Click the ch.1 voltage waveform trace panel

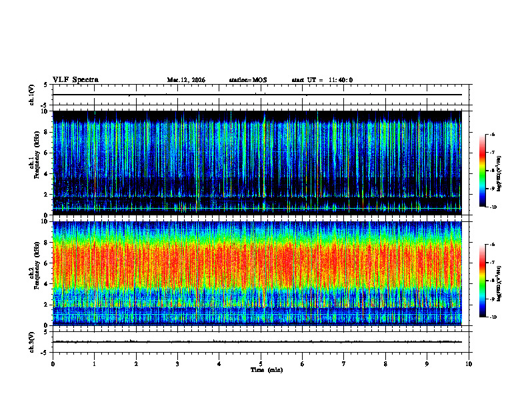click(261, 95)
